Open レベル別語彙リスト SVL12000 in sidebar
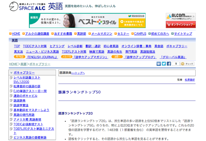The width and height of the screenshot is (206, 141). (x=27, y=79)
